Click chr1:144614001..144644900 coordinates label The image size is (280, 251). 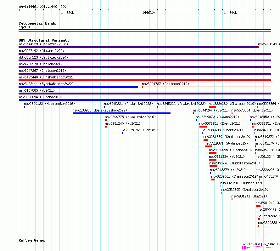click(42, 7)
